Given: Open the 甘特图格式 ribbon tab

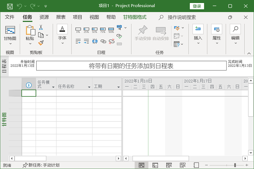Looking at the screenshot, I should point(135,17).
